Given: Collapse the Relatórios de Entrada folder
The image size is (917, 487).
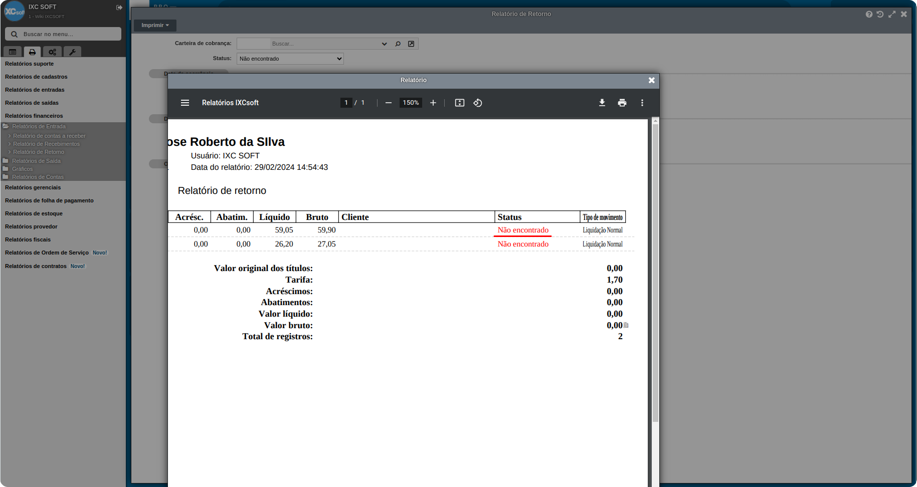Looking at the screenshot, I should (39, 126).
